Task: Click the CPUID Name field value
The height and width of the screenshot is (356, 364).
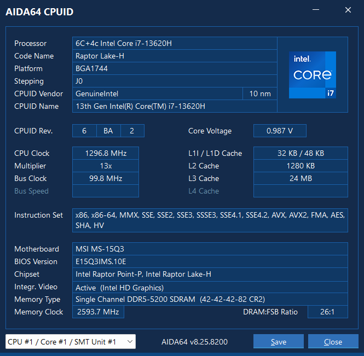Action: point(174,106)
